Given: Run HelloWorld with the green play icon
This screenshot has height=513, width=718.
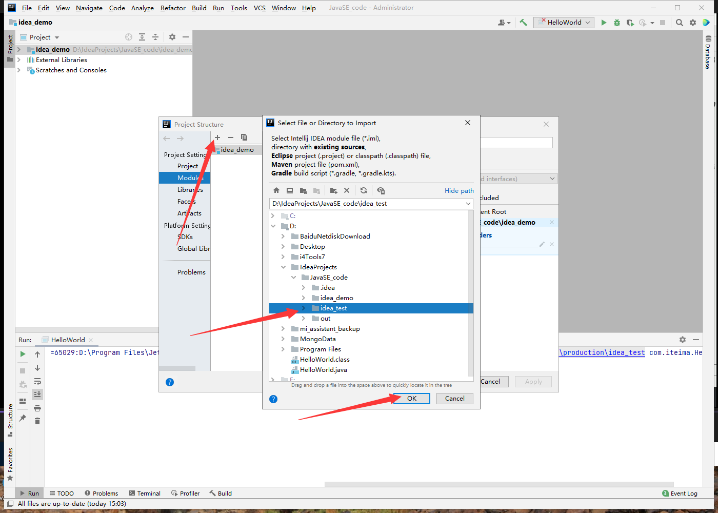Looking at the screenshot, I should 604,23.
